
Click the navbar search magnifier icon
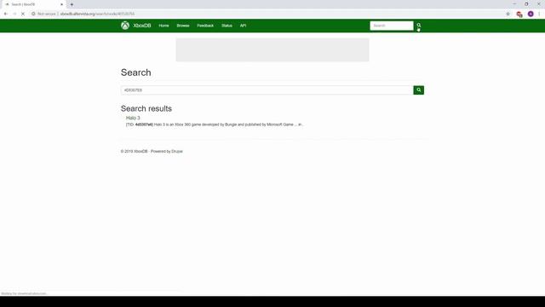(x=419, y=26)
